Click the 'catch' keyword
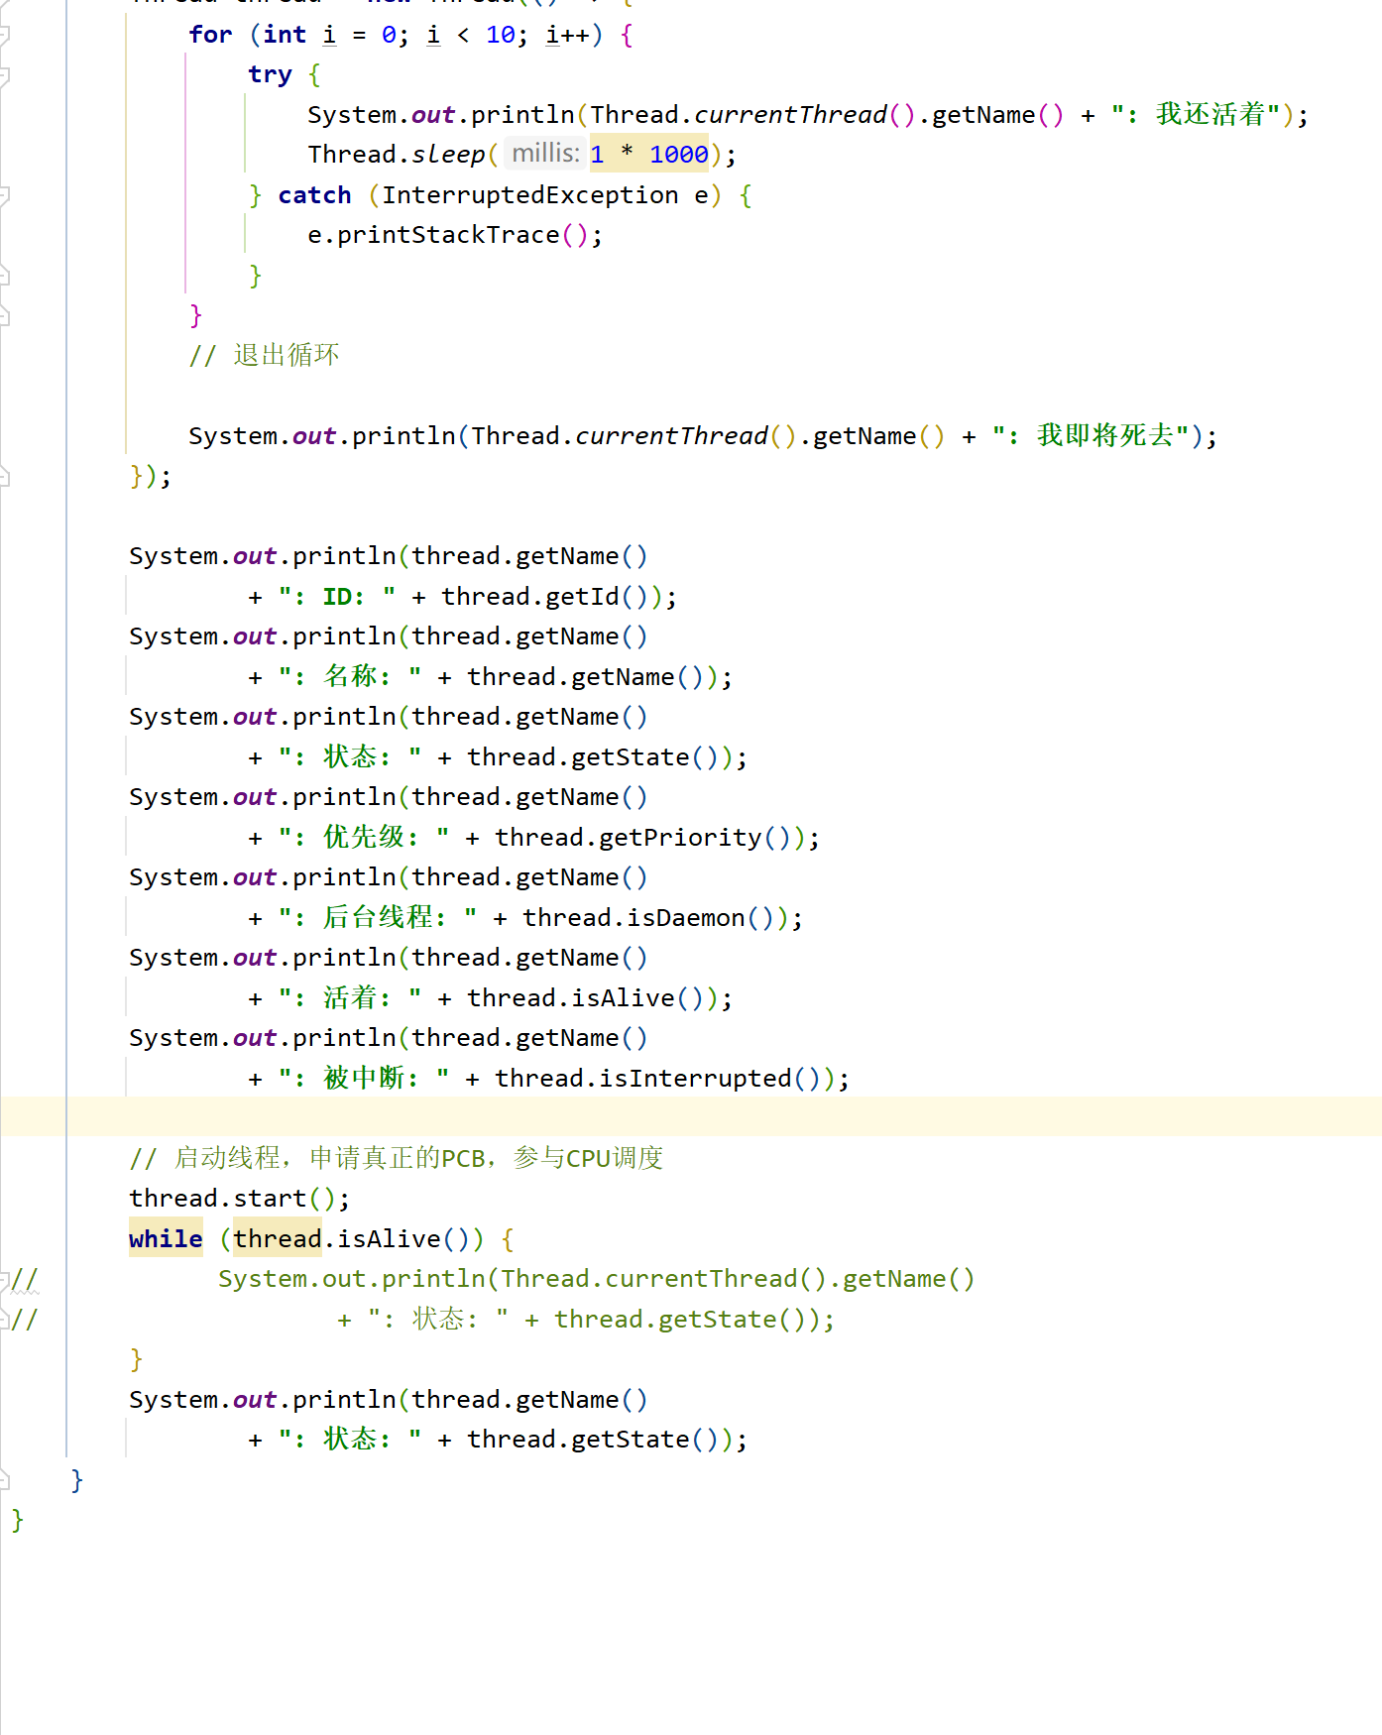The width and height of the screenshot is (1382, 1735). [314, 195]
